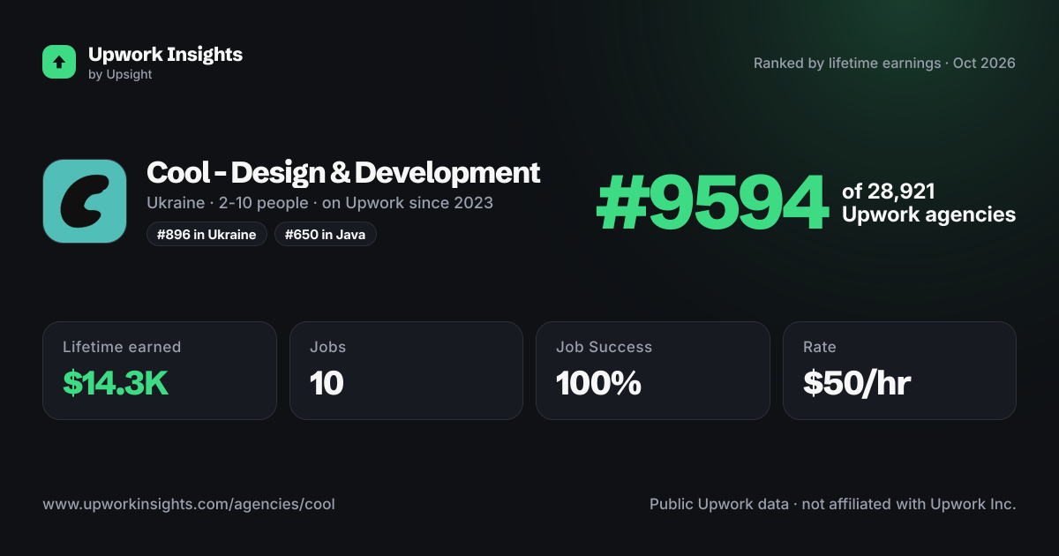Click 'Ranked by lifetime earnings · Oct 2026' text
This screenshot has width=1059, height=556.
tap(884, 63)
